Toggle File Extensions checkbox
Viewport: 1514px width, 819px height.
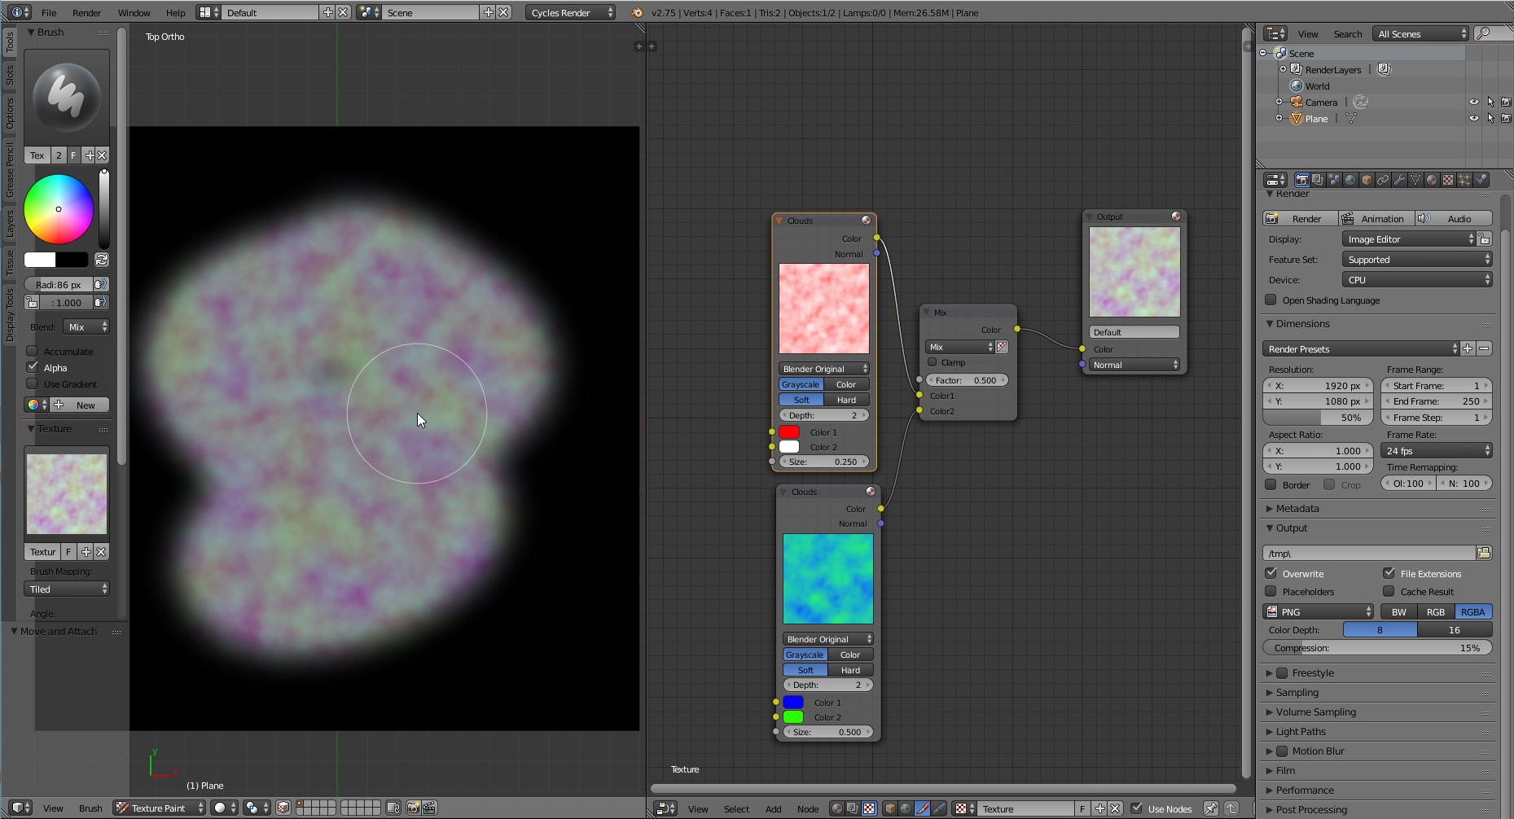(1389, 573)
